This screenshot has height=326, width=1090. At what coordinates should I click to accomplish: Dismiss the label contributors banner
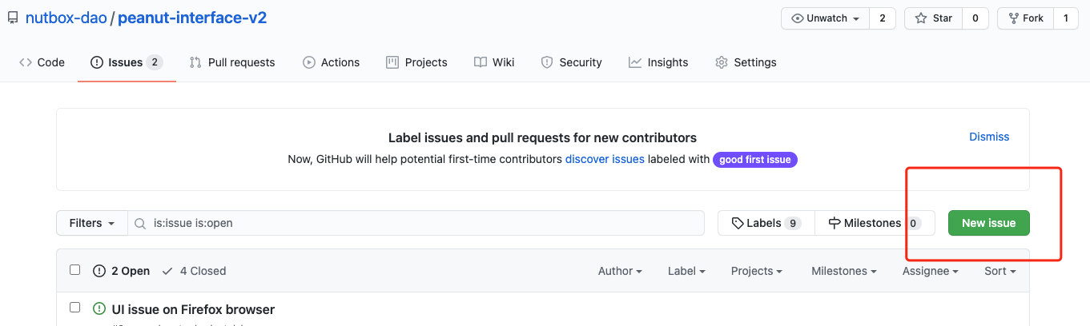pos(989,137)
